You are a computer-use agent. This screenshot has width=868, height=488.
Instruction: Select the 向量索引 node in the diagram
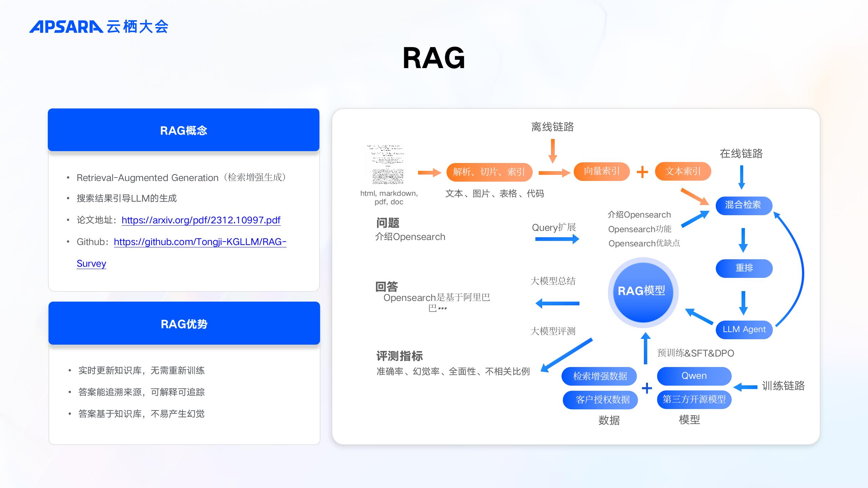pyautogui.click(x=602, y=172)
